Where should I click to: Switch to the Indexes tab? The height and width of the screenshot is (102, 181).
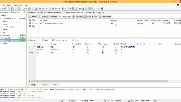tap(53, 17)
